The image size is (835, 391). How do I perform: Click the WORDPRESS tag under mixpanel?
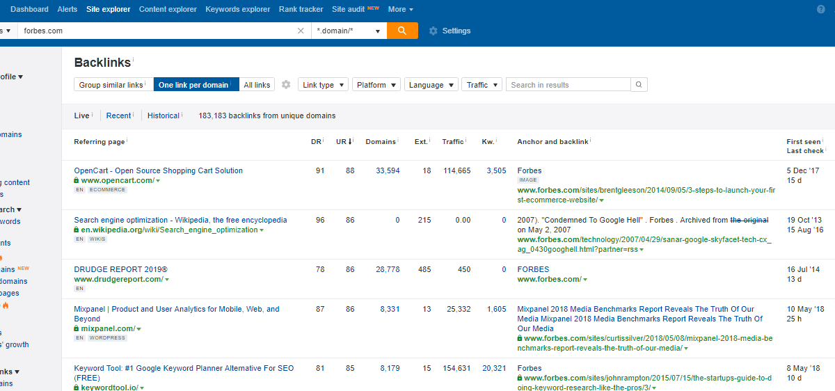[107, 337]
